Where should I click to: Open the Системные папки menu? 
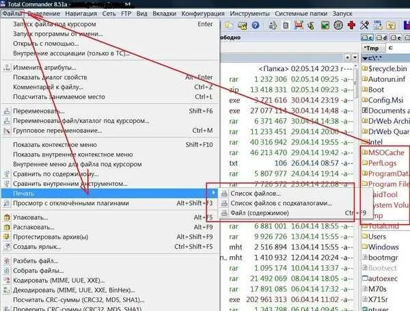pos(301,14)
